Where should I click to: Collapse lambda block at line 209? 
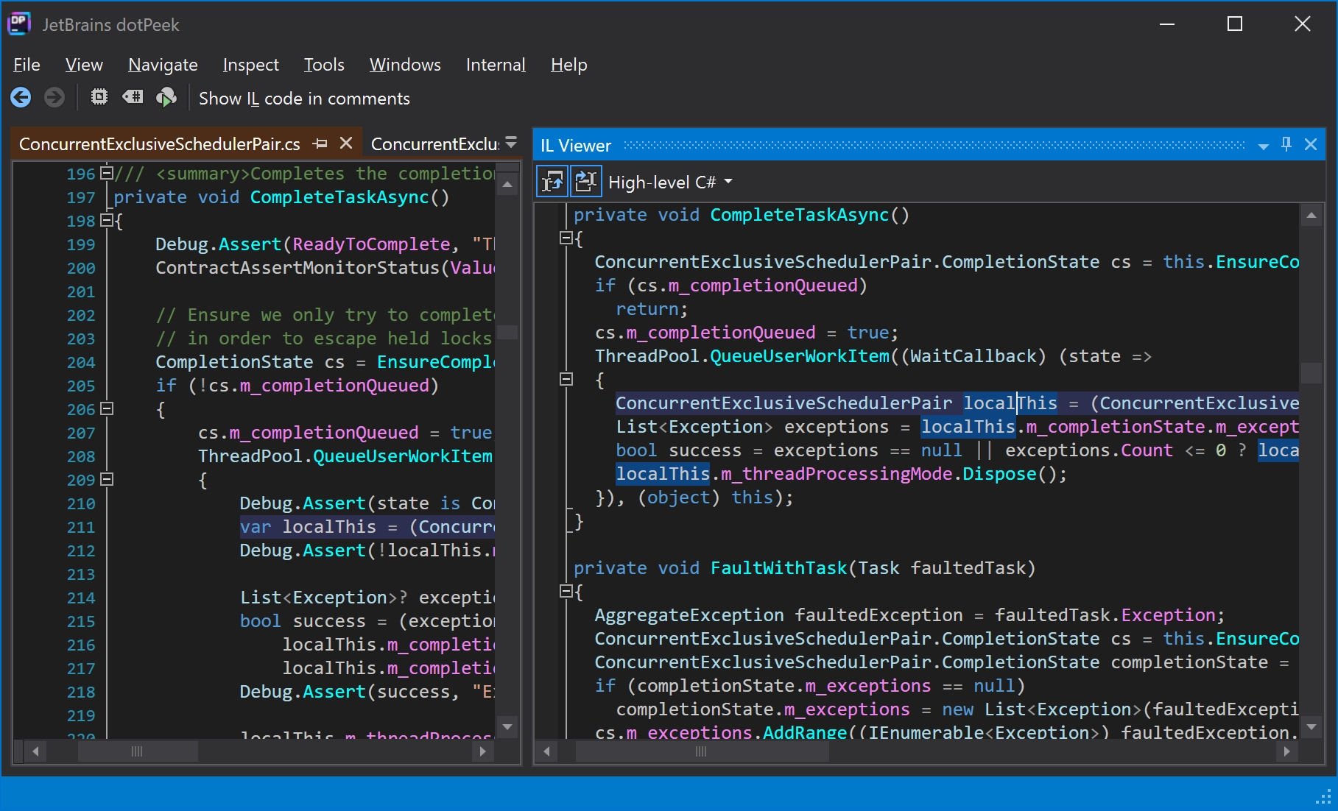(107, 479)
